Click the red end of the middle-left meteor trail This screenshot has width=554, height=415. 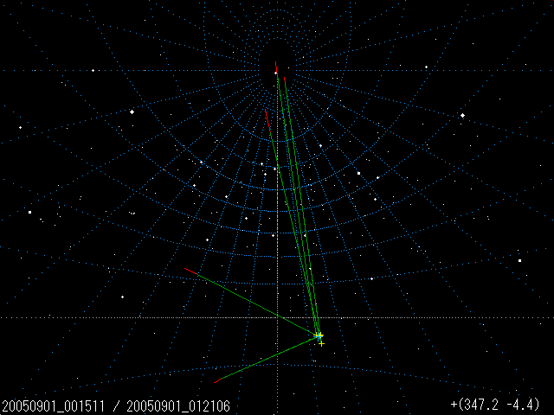(x=190, y=271)
